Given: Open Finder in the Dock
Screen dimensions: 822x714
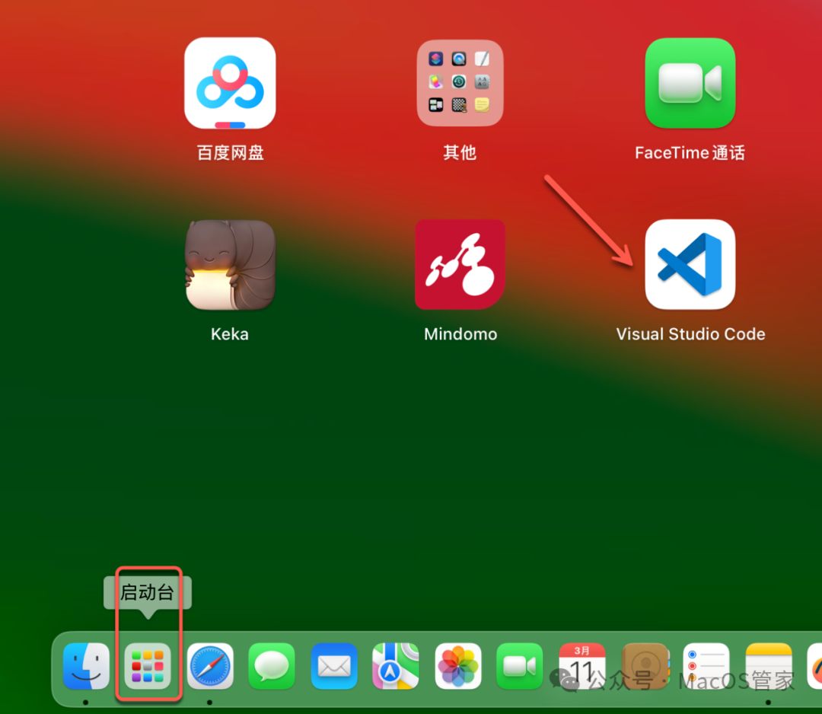Looking at the screenshot, I should pyautogui.click(x=86, y=666).
